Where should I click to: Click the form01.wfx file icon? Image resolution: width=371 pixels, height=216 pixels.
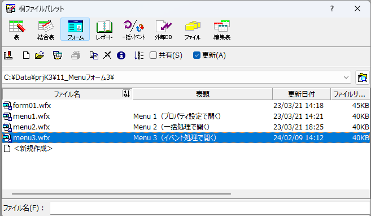tap(7, 106)
